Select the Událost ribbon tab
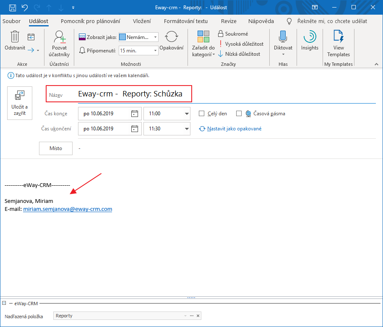 pyautogui.click(x=39, y=21)
